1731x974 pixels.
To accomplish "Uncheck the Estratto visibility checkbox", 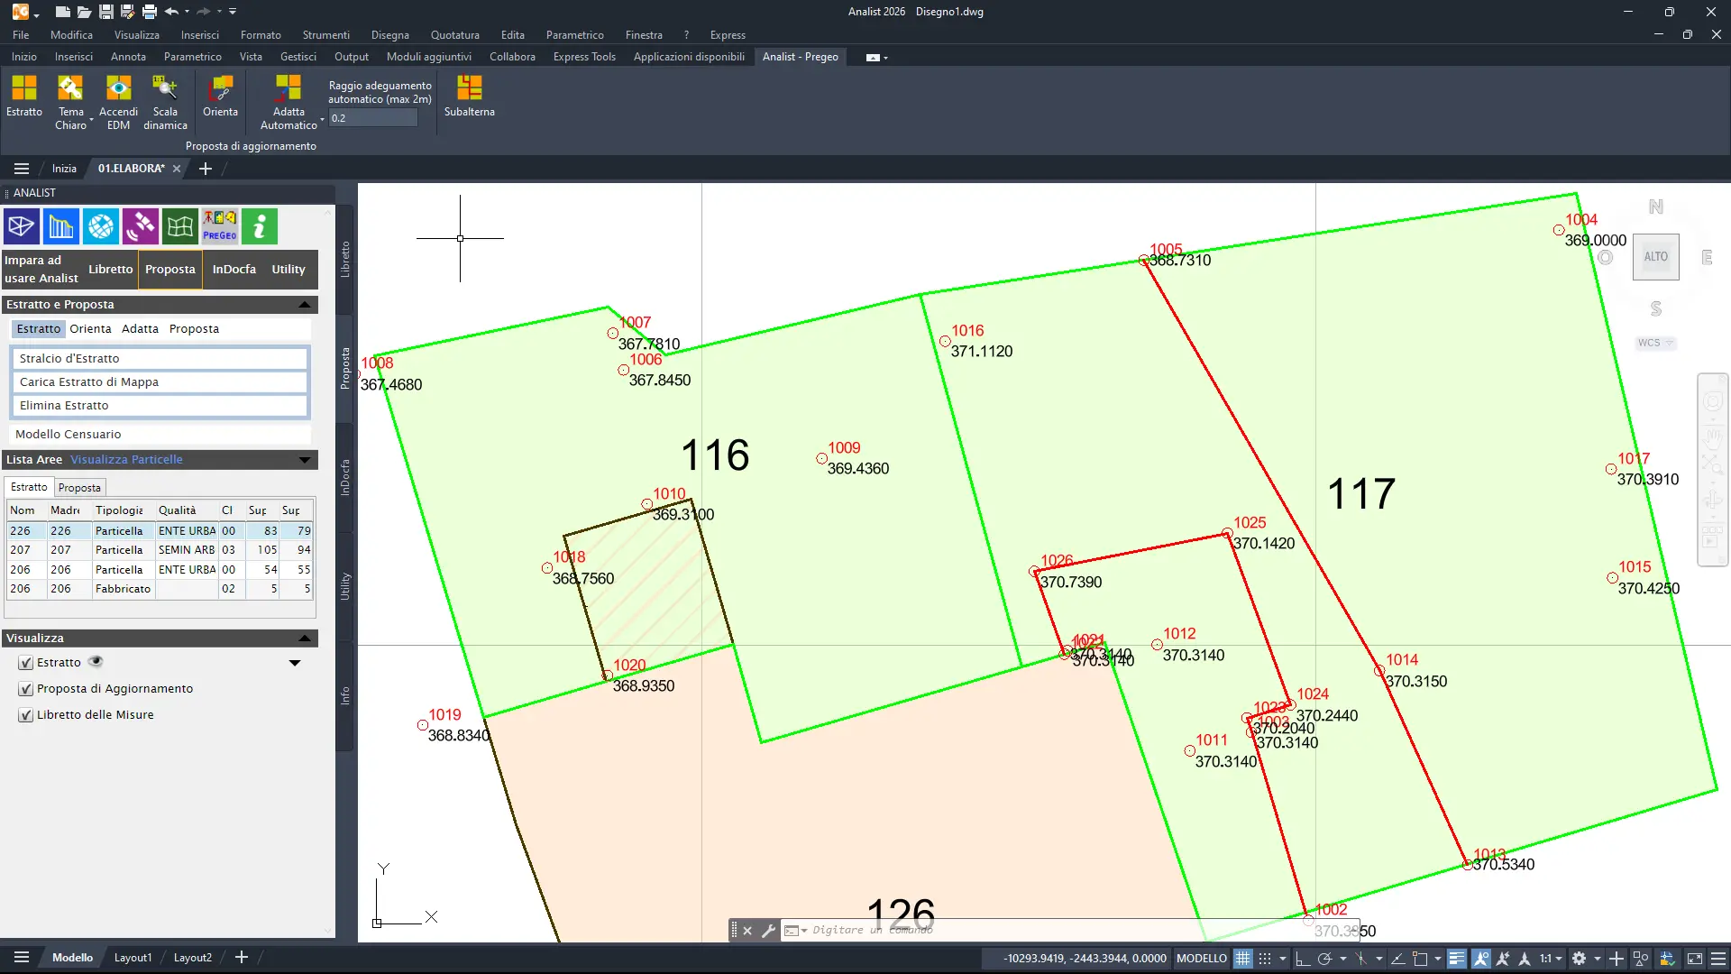I will [26, 662].
